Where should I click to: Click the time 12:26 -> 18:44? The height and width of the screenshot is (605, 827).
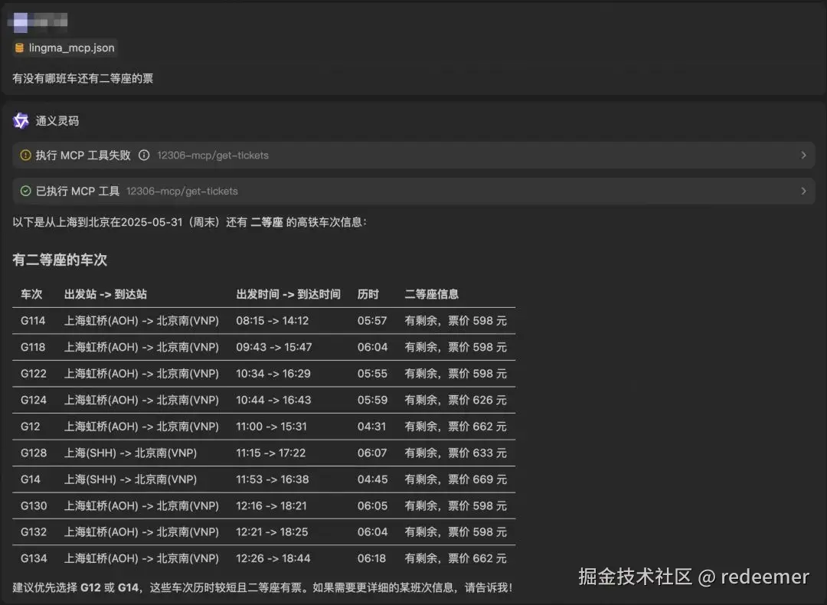273,558
